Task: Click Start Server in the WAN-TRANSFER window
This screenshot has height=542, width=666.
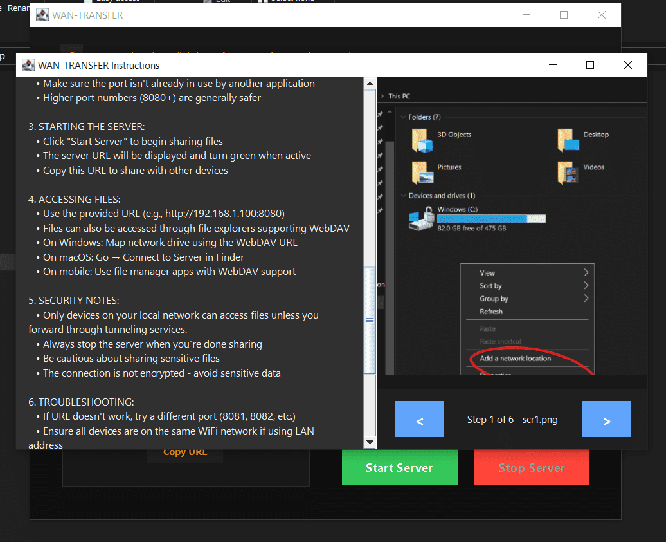Action: (400, 467)
